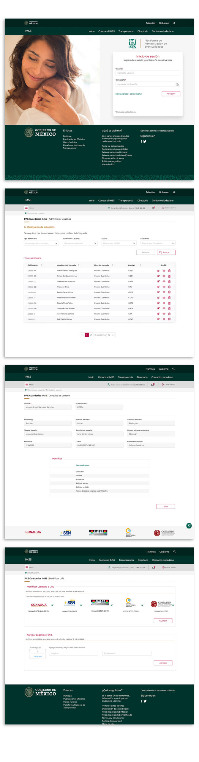Click edit icon next to CONAGUA logo
This screenshot has width=199, height=762.
coord(53,605)
